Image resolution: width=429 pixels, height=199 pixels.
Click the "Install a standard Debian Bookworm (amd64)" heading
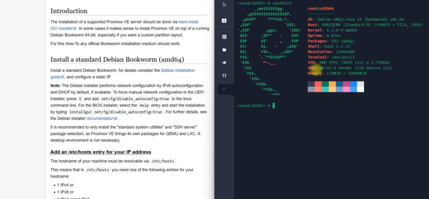click(x=117, y=59)
